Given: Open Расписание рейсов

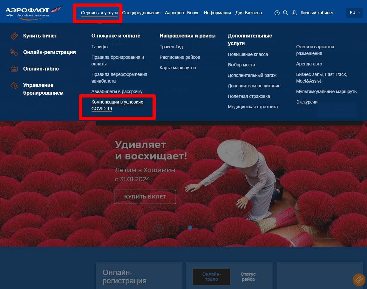Looking at the screenshot, I should 180,57.
